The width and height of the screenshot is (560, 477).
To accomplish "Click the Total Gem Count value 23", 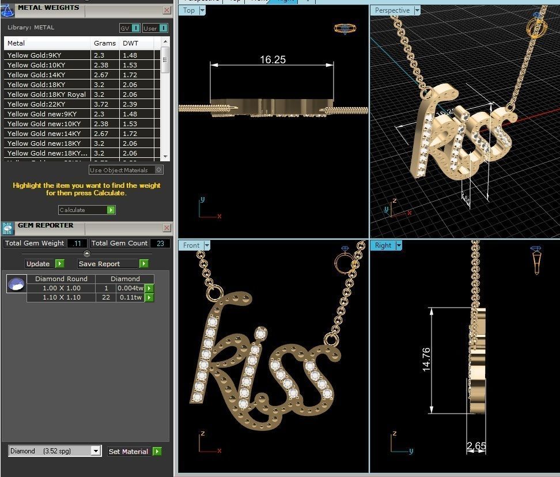I will click(160, 244).
